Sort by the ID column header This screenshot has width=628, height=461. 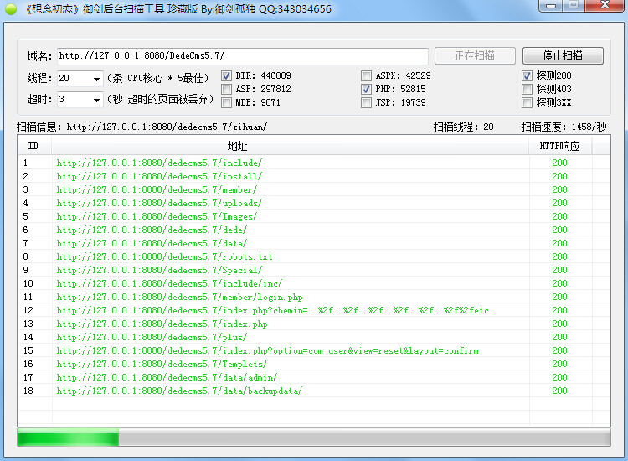pyautogui.click(x=33, y=147)
